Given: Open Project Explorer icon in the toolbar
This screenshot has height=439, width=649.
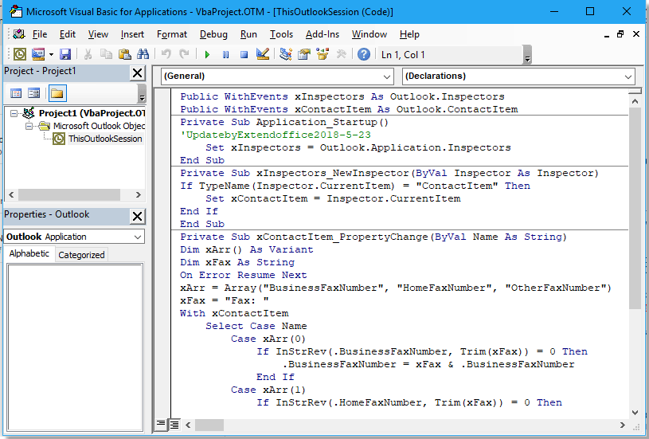Looking at the screenshot, I should coord(286,54).
